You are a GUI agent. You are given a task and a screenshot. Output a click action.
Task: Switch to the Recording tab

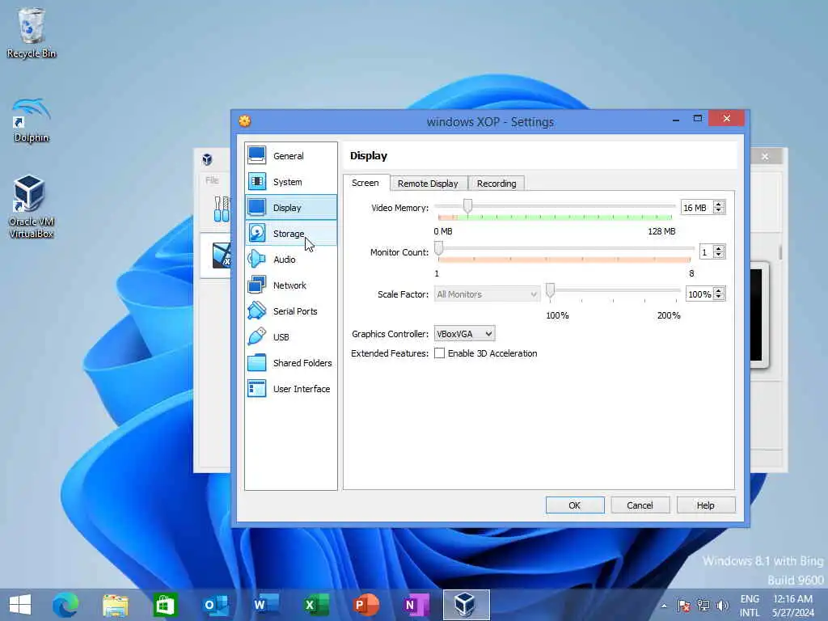pyautogui.click(x=496, y=184)
